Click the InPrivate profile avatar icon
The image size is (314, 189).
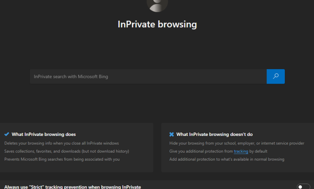point(157,5)
